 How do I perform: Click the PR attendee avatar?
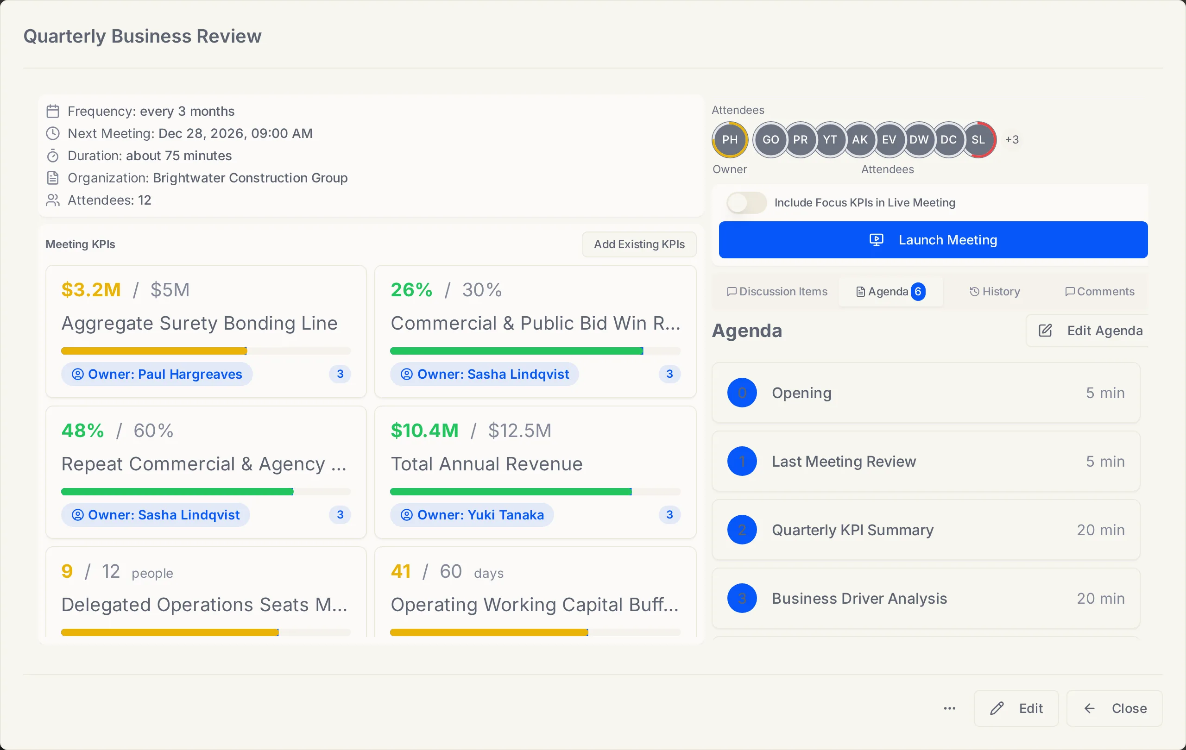pos(801,140)
